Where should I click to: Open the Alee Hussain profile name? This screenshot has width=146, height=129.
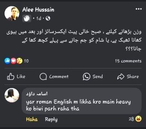pos(38,10)
